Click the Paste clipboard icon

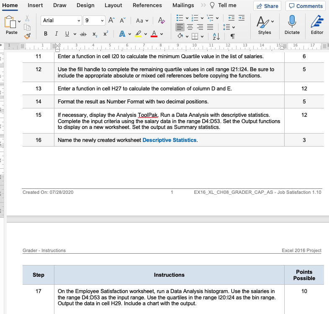10,22
